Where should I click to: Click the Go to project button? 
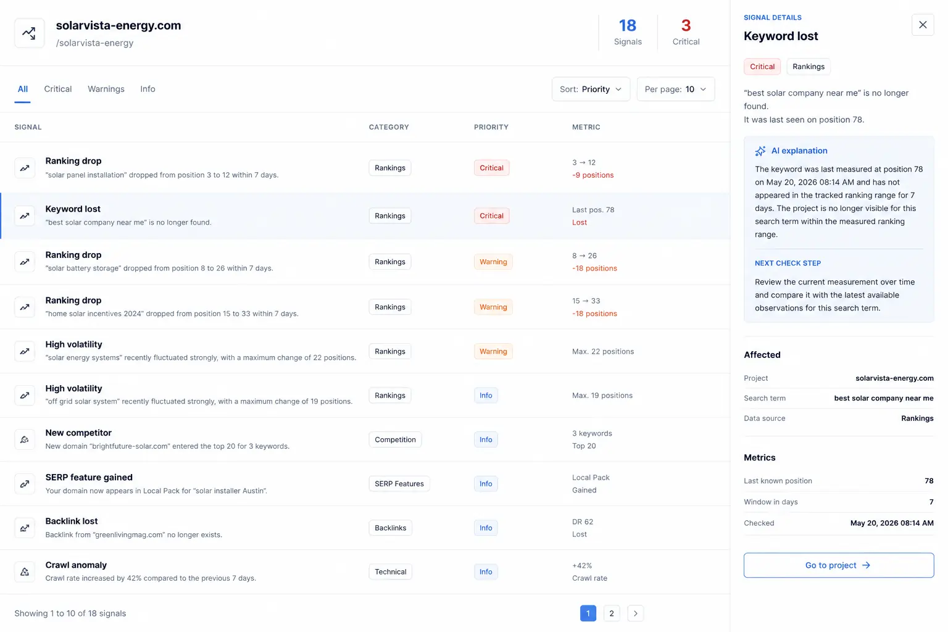838,565
